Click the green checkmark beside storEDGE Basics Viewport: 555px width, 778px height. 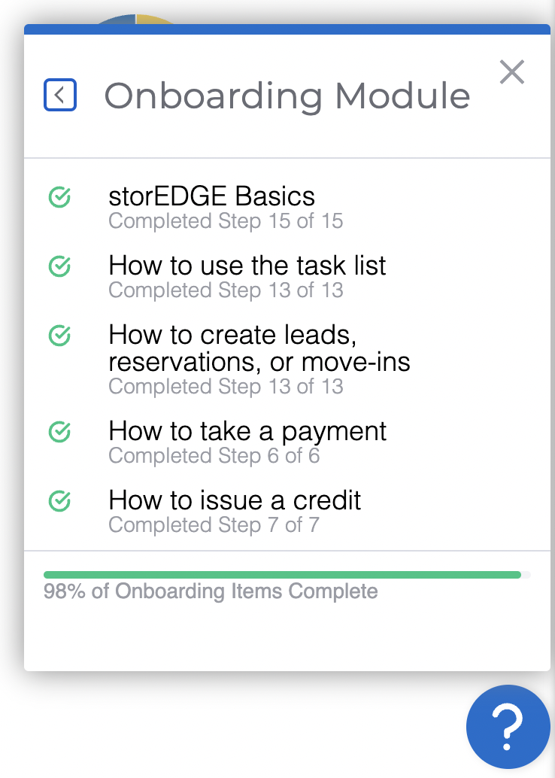click(59, 197)
